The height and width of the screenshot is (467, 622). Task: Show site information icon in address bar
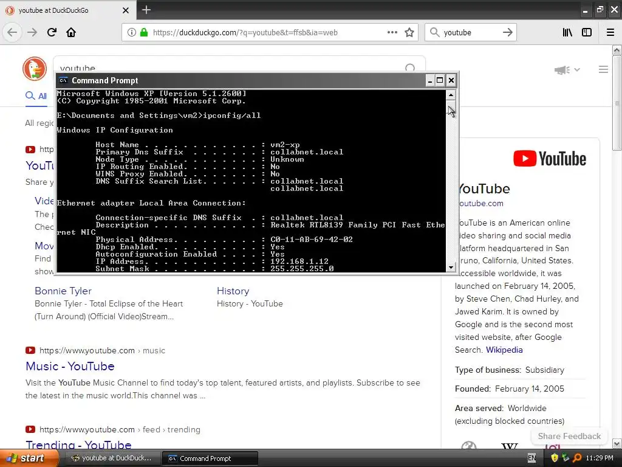132,32
